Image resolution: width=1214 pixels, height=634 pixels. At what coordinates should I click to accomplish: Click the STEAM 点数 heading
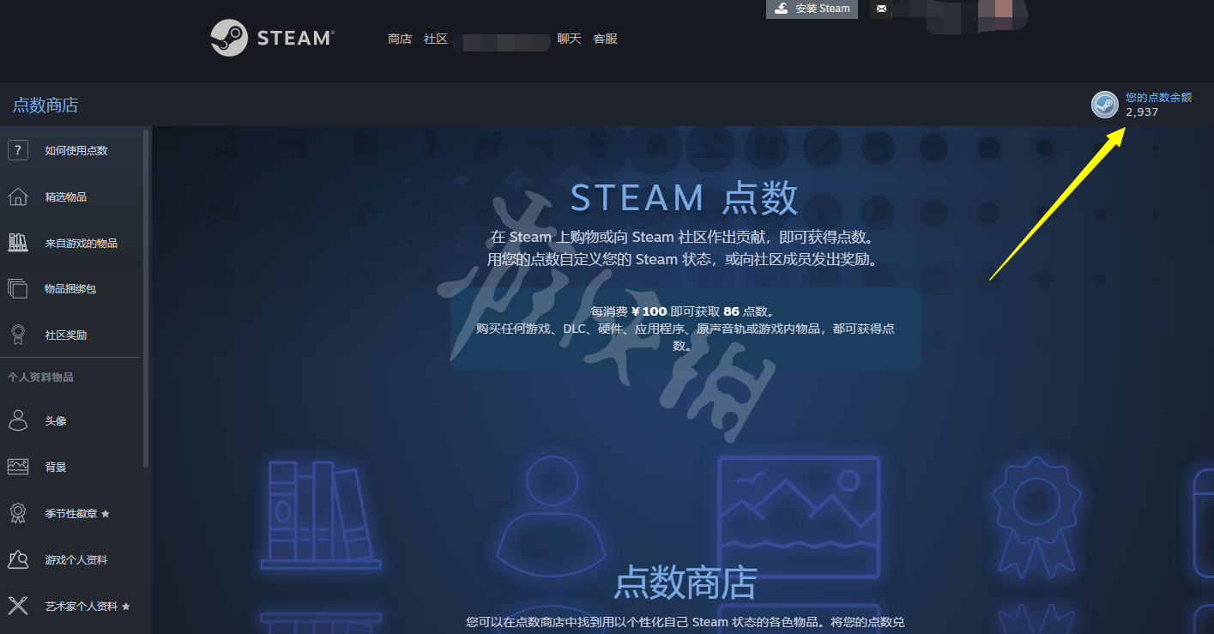point(685,198)
